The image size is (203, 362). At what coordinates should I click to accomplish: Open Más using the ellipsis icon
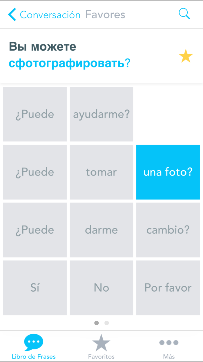click(x=169, y=342)
